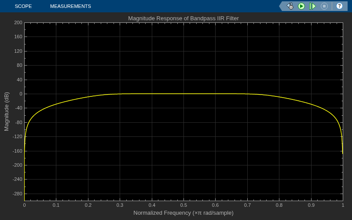Screen dimensions: 352x220
Task: Click the 0.9 x-axis tick label
Action: coord(311,205)
